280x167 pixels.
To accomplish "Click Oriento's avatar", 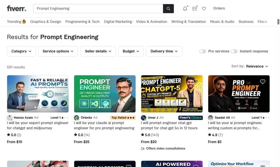I will tap(76, 118).
